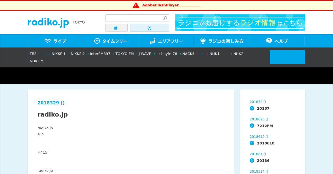The height and width of the screenshot is (174, 333).
Task: Open the radio information banner
Action: point(240,23)
